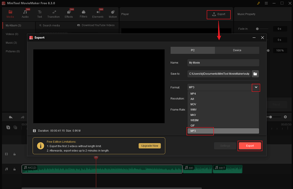Screen dimensions: 293x189
Task: Open the Elements tab
Action: tap(98, 14)
